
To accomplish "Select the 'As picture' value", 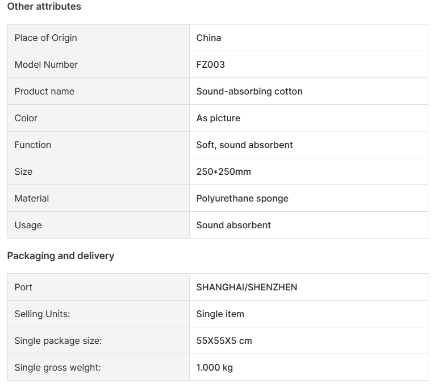I will [218, 118].
